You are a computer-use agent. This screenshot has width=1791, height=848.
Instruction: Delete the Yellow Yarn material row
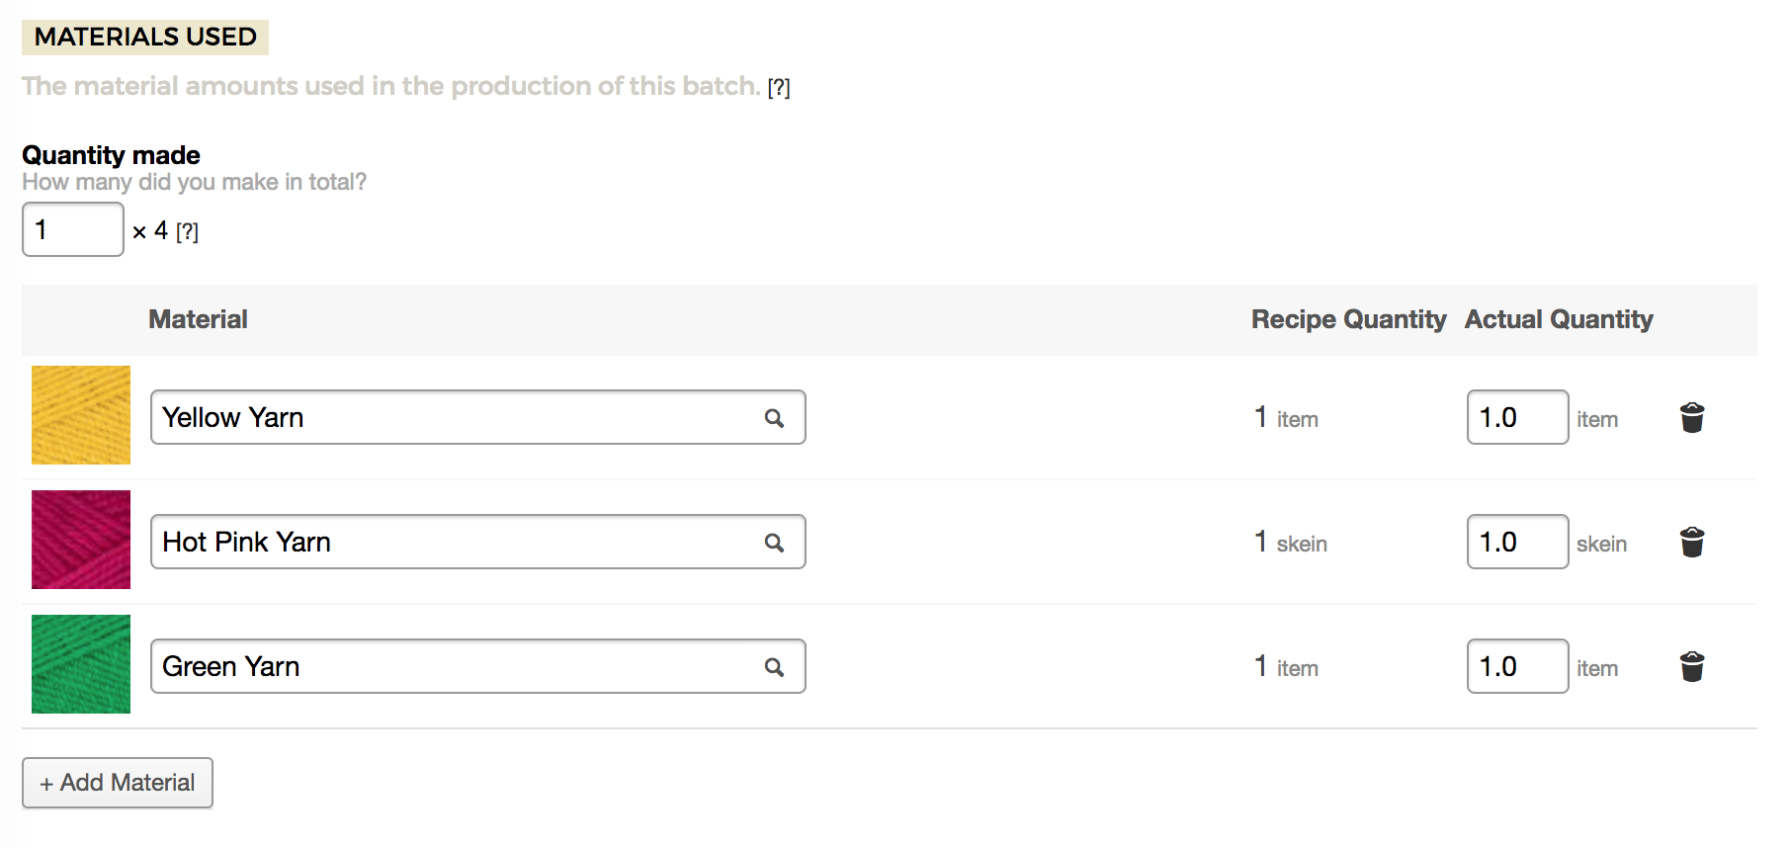[x=1692, y=418]
